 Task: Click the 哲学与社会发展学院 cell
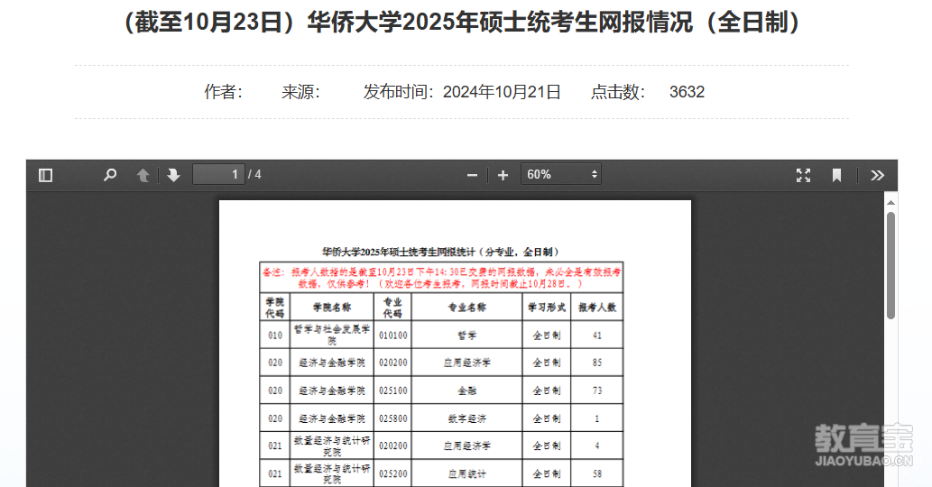pyautogui.click(x=332, y=335)
